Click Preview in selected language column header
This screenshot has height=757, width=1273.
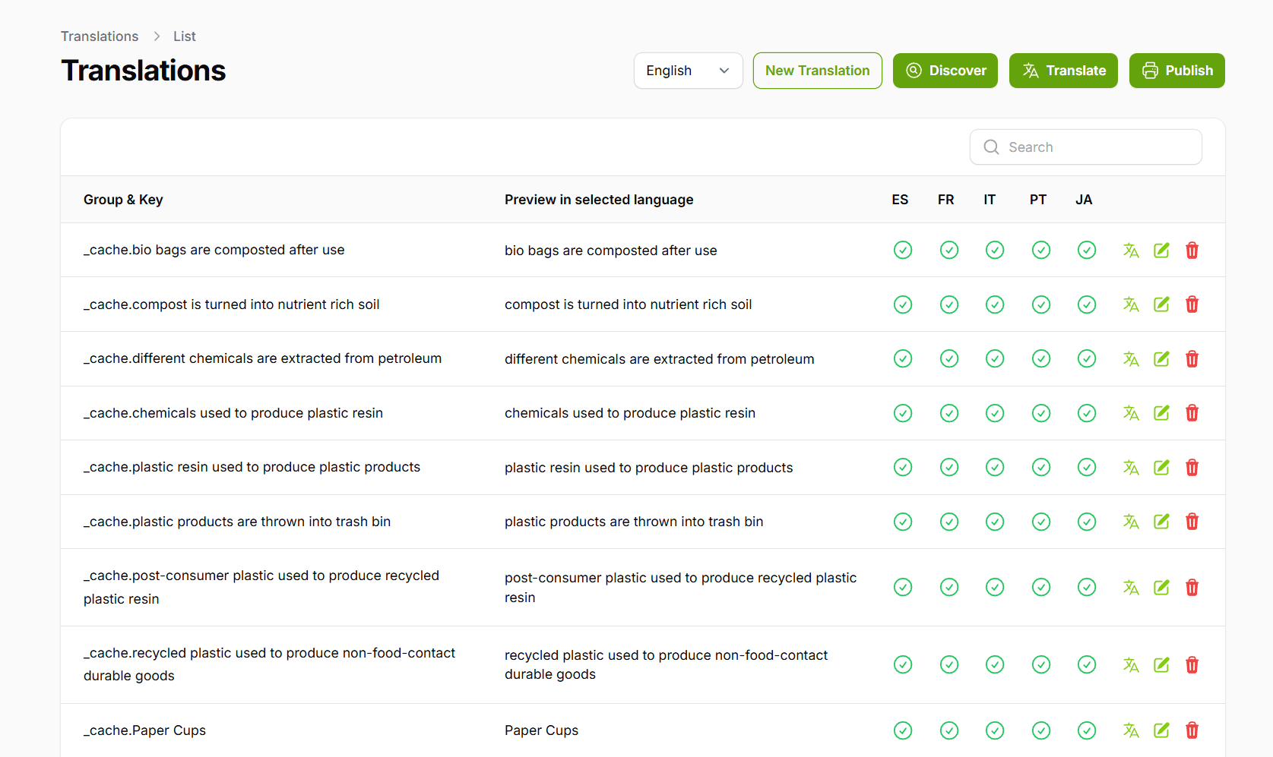click(x=599, y=200)
